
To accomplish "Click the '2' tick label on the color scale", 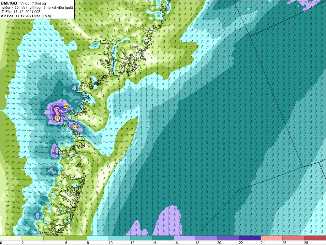I will coord(23,243).
